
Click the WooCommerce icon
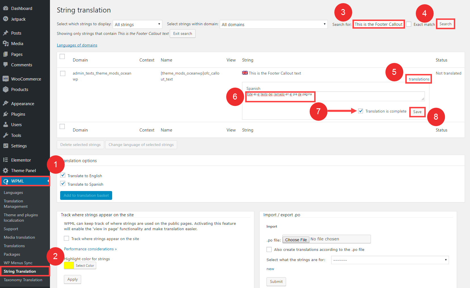[x=6, y=79]
